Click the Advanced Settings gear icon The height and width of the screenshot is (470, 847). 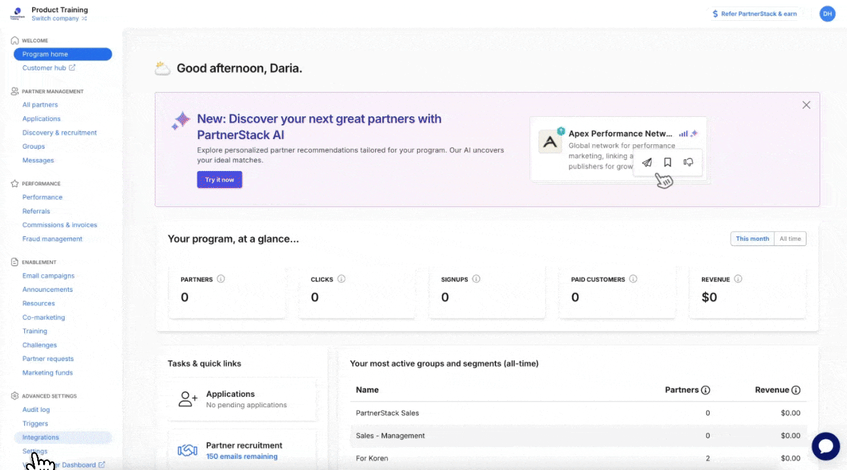pos(15,396)
